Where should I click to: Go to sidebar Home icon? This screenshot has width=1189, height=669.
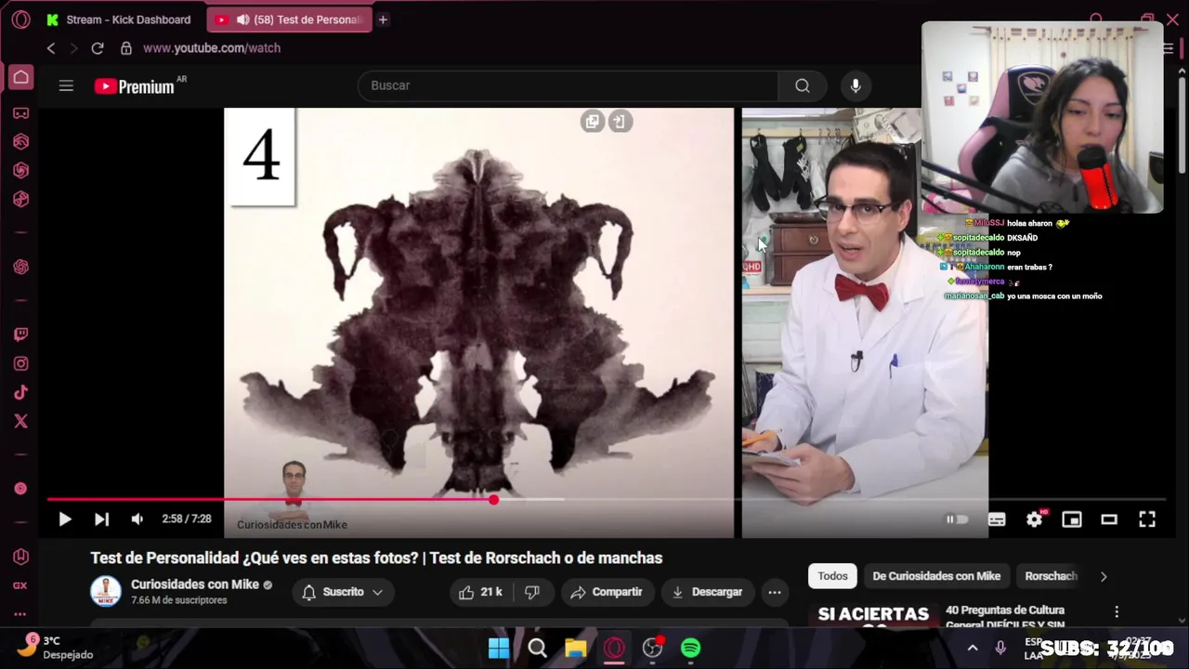click(x=20, y=77)
